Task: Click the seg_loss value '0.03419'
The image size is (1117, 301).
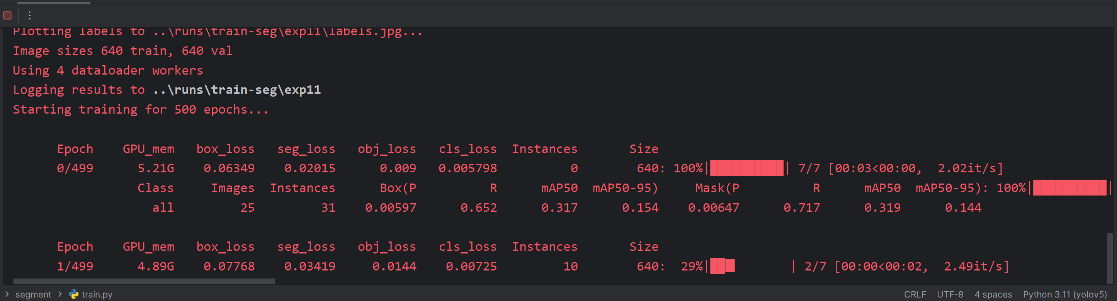Action: (x=309, y=266)
